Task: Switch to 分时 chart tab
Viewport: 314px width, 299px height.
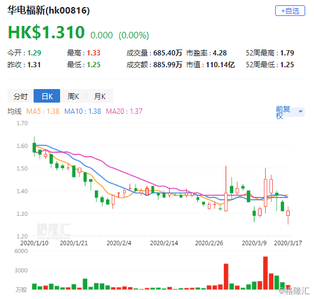Action: coord(21,96)
